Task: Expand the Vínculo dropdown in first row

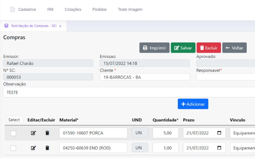Action: point(243,133)
